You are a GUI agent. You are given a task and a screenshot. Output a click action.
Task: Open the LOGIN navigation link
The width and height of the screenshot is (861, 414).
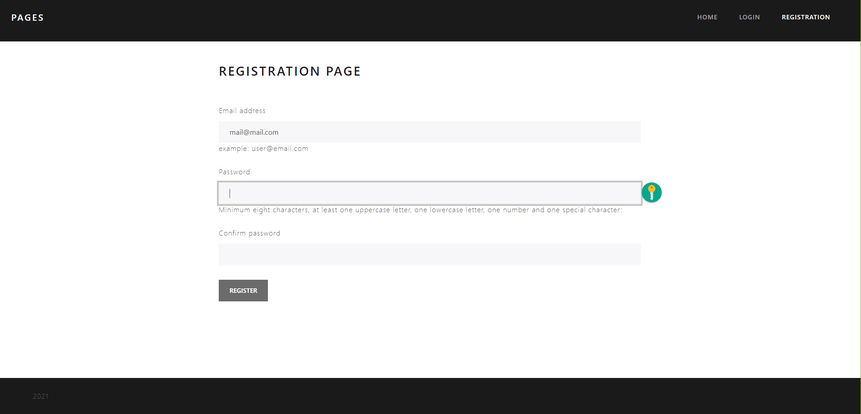(749, 17)
